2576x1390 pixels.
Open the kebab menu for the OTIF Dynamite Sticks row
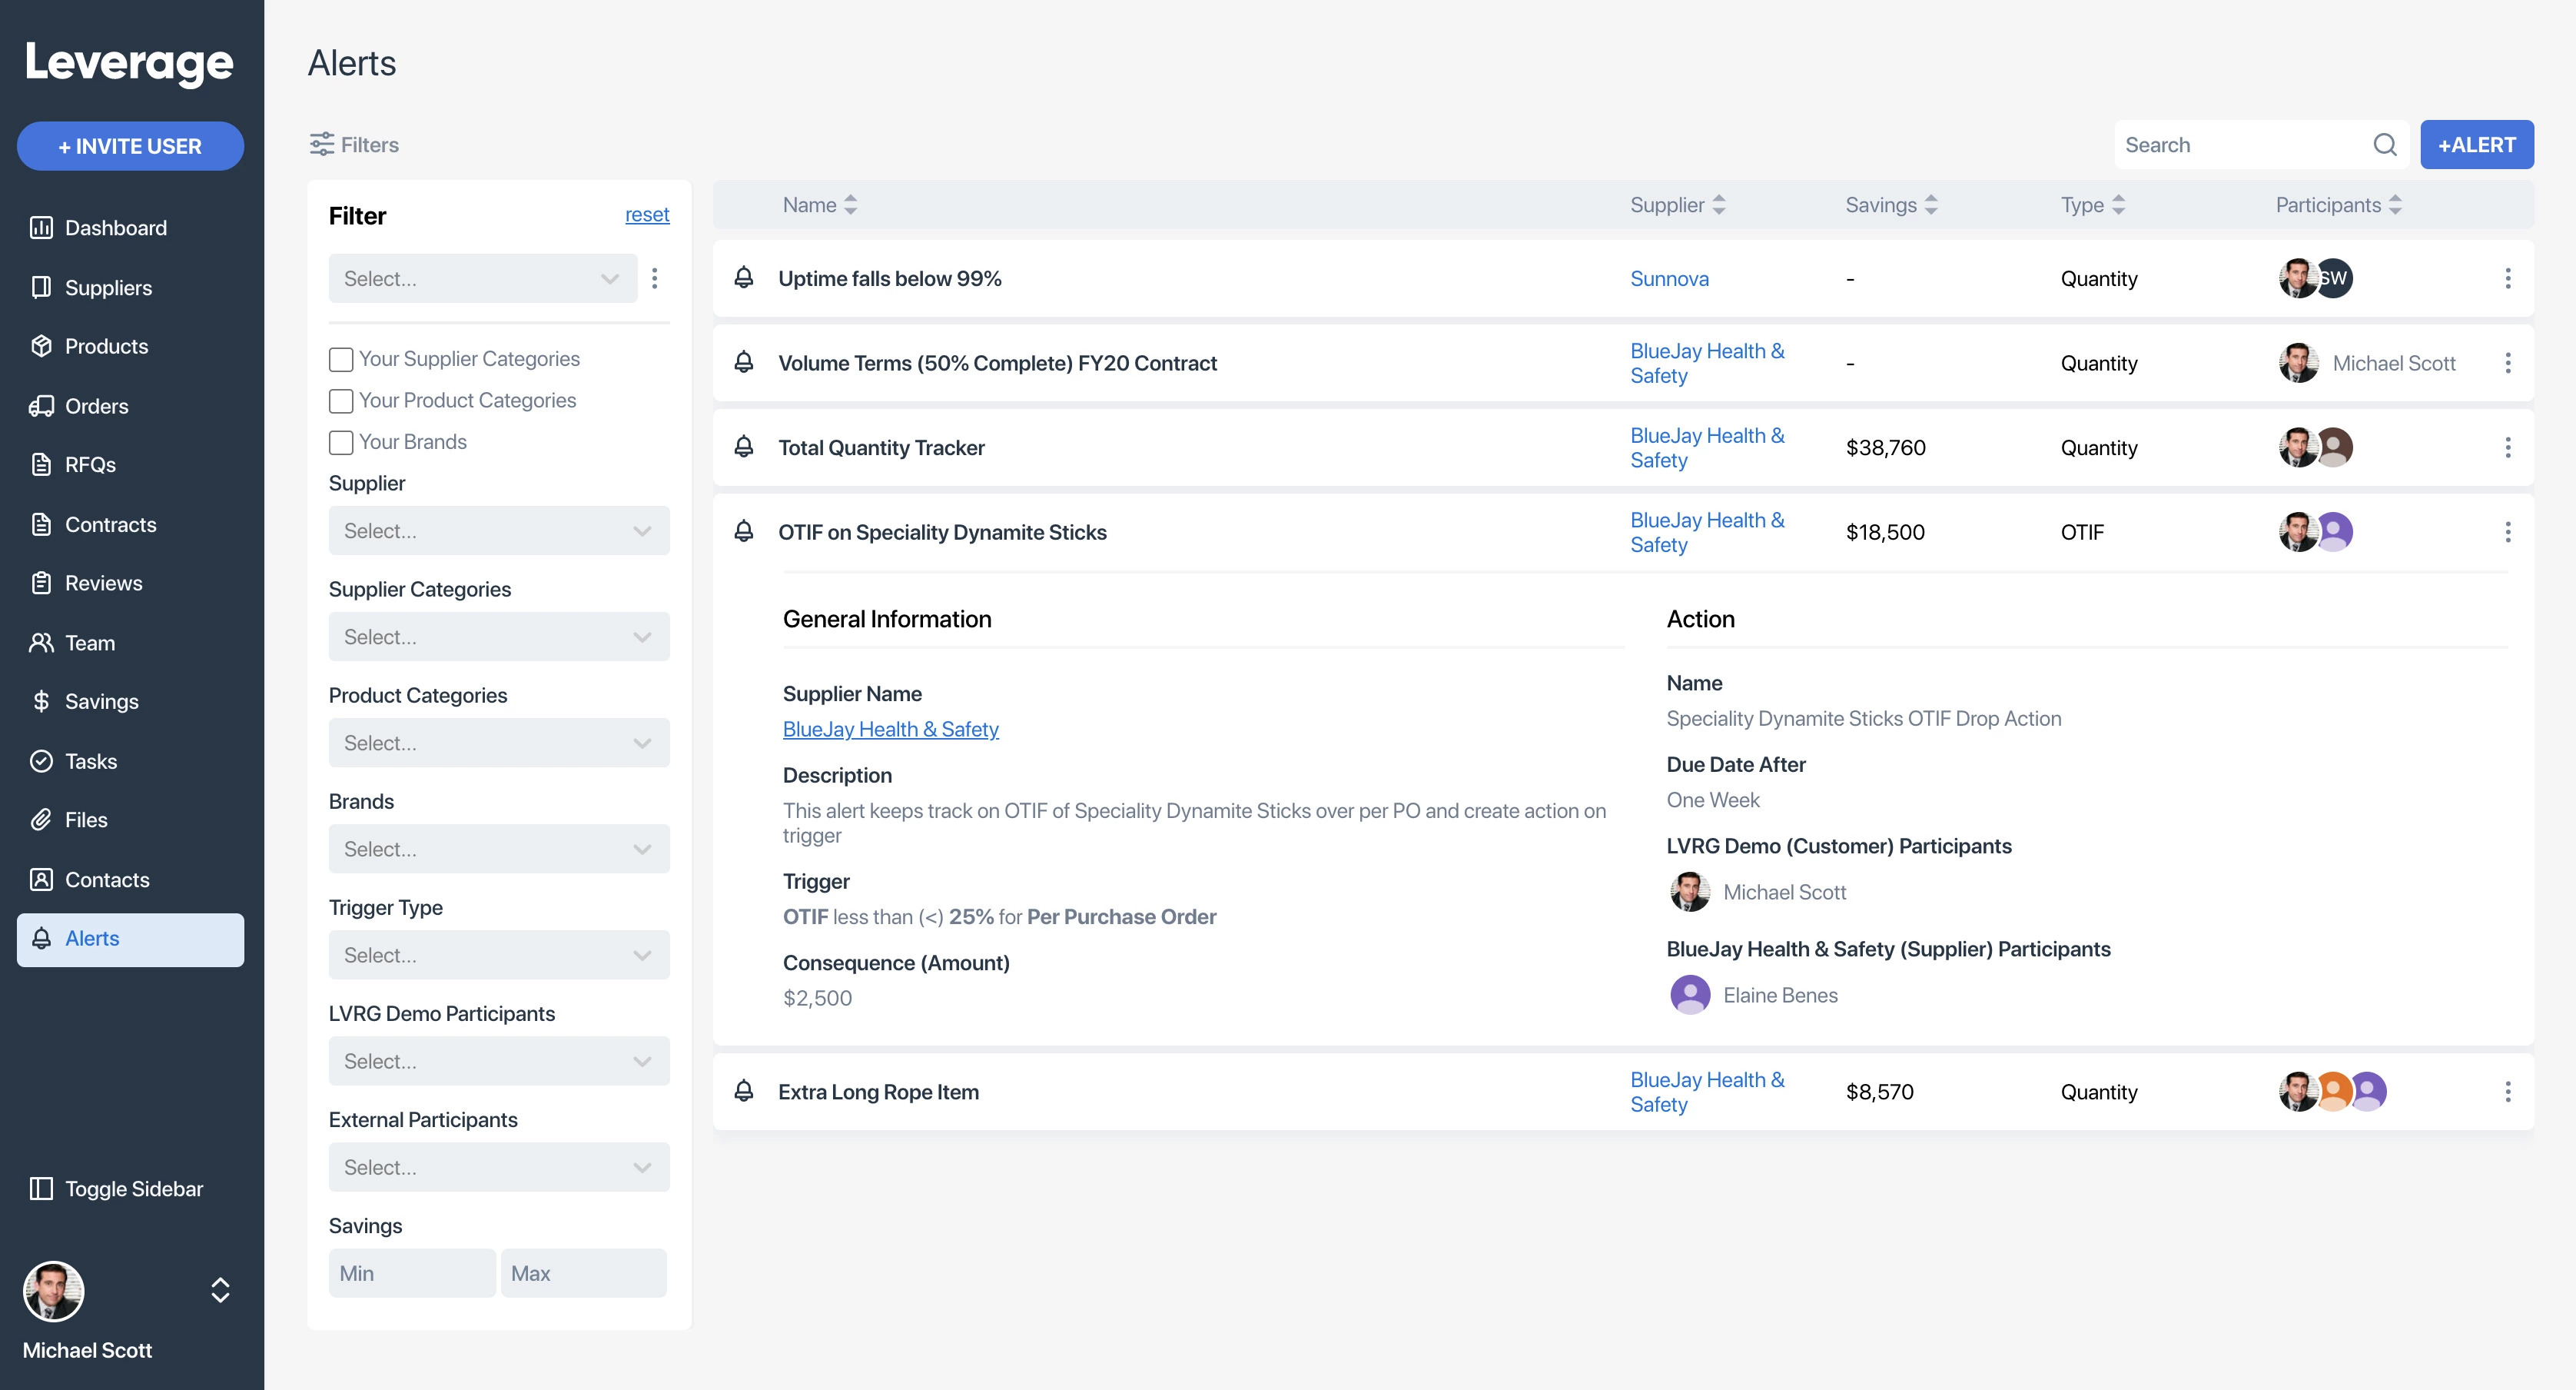click(2507, 532)
